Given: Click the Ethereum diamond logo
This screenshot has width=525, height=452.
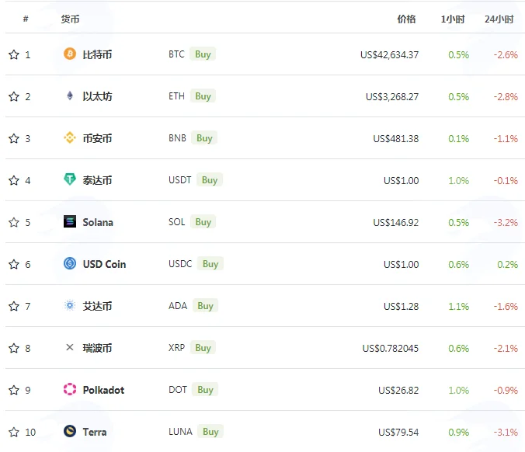Looking at the screenshot, I should click(70, 96).
